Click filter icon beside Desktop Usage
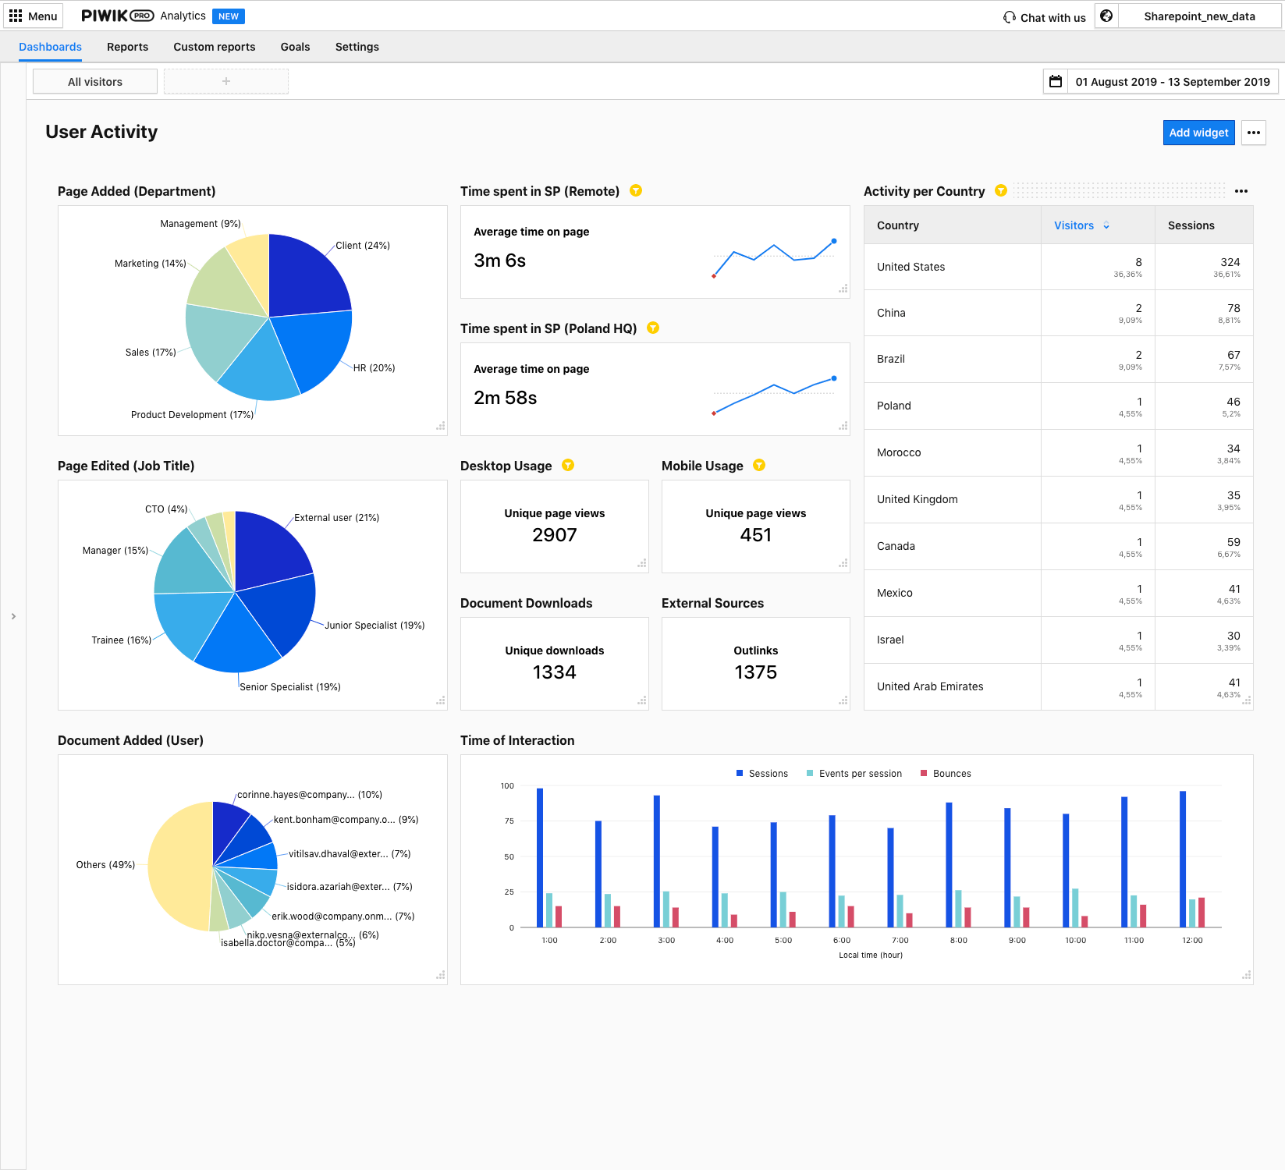Viewport: 1285px width, 1170px height. click(568, 465)
